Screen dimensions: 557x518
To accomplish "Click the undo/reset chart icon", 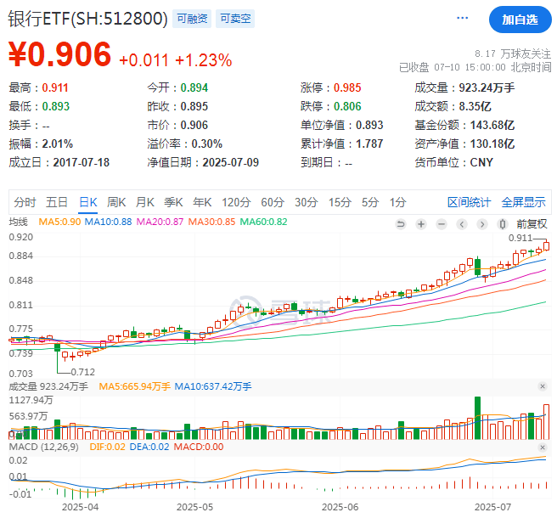I will [x=401, y=224].
